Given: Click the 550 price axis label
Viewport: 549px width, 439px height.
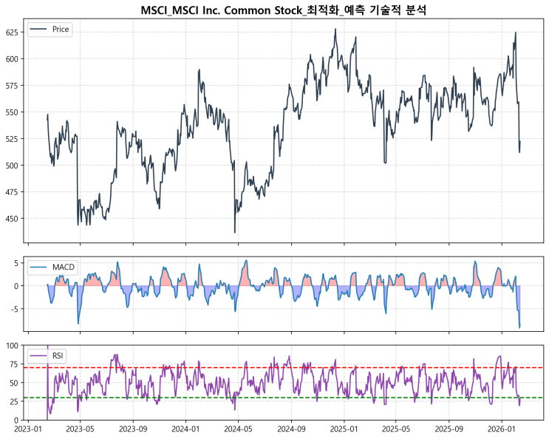Looking at the screenshot, I should click(x=12, y=112).
